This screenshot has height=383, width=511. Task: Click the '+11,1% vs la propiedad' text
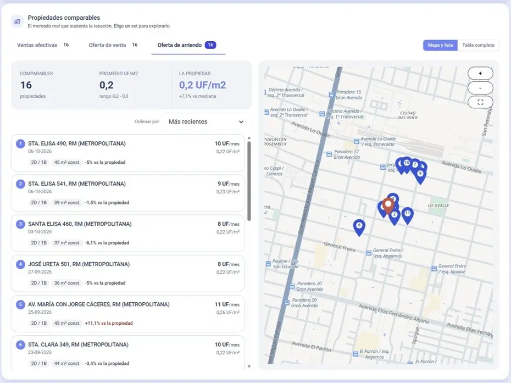click(x=109, y=323)
